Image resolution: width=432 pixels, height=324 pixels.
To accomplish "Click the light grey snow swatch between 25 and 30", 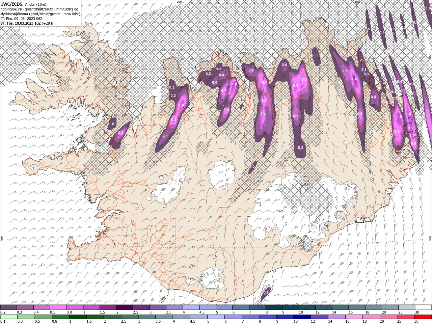I will point(407,307).
